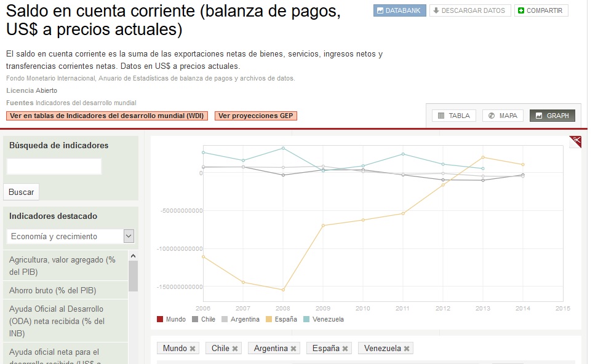
Task: Remove the Venezuela country tag
Action: tap(407, 349)
